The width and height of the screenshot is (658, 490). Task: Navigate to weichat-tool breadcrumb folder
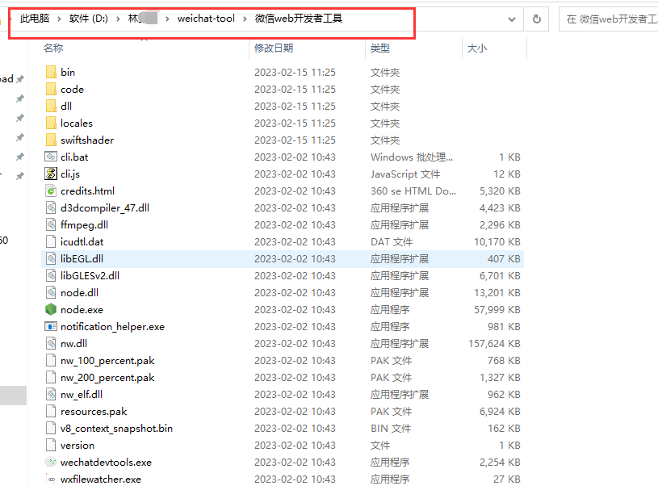click(x=206, y=19)
